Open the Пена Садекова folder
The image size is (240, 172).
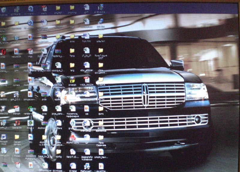pyautogui.click(x=101, y=137)
